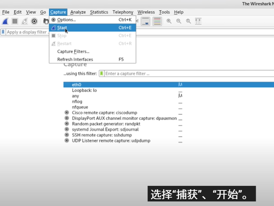Toggle packet list colorization
The image size is (274, 206).
(x=157, y=21)
